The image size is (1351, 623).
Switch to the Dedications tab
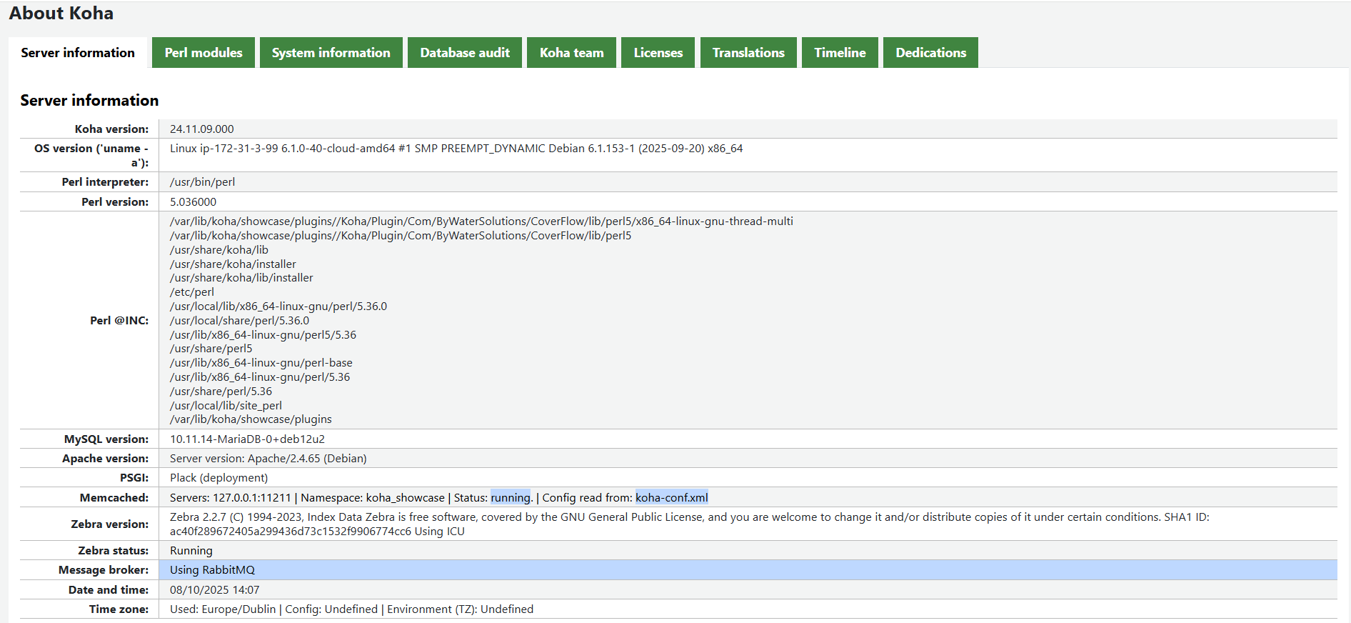pyautogui.click(x=930, y=53)
